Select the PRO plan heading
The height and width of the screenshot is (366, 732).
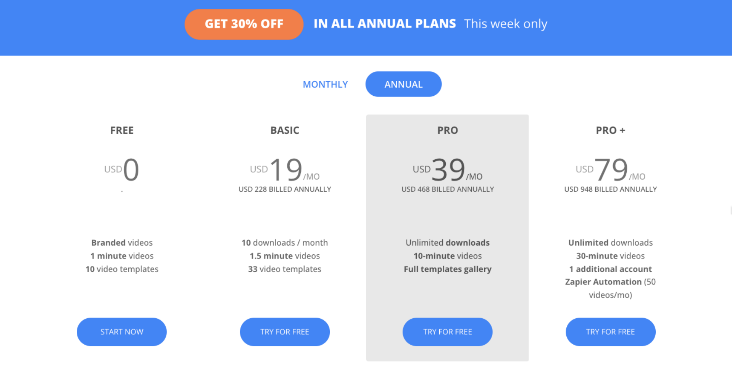click(x=447, y=130)
